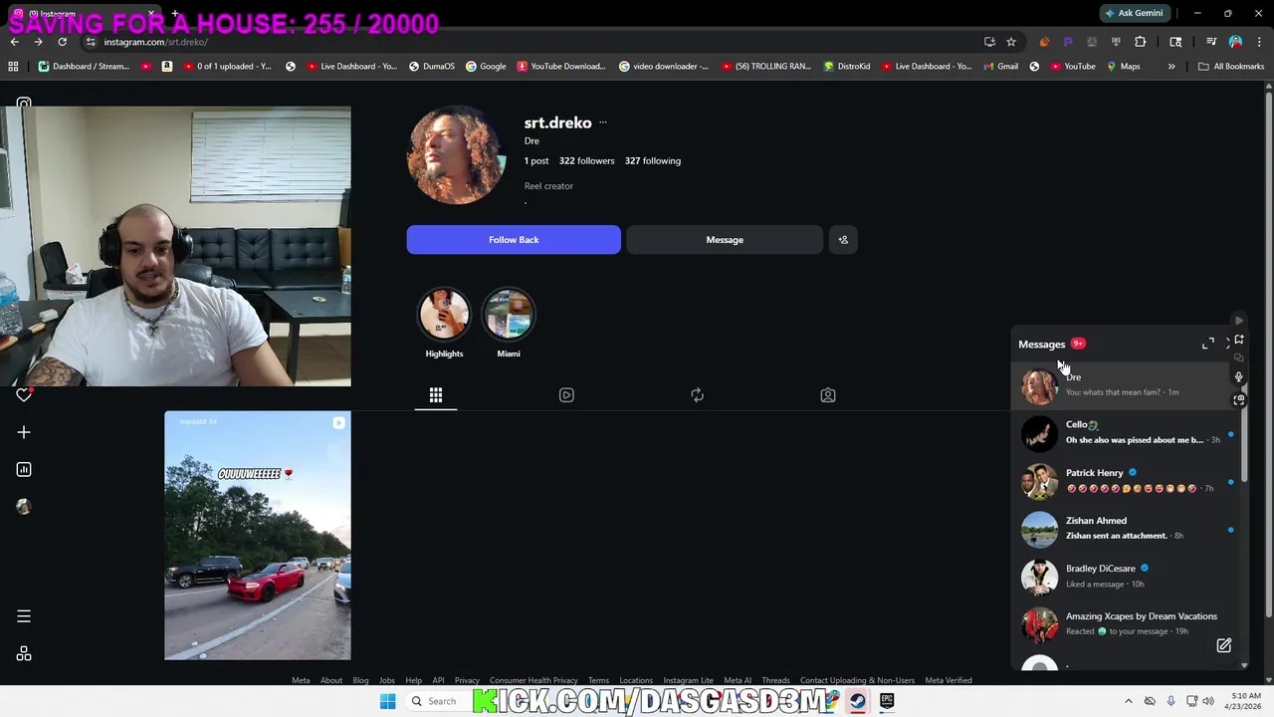
Task: Open the Epic Games taskbar icon
Action: coord(887,701)
